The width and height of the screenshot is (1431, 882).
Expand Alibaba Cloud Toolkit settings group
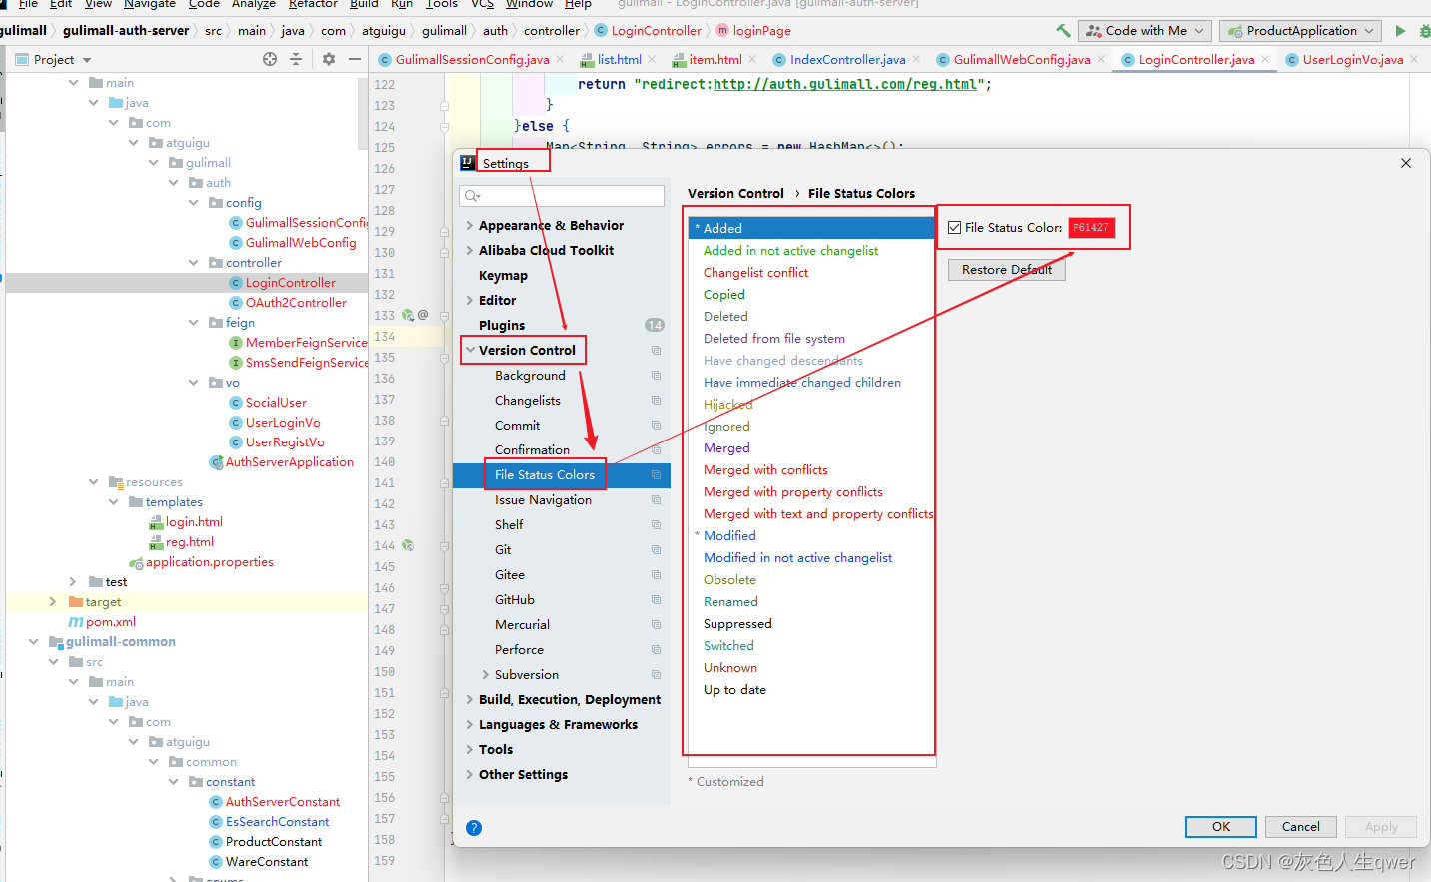pyautogui.click(x=470, y=251)
